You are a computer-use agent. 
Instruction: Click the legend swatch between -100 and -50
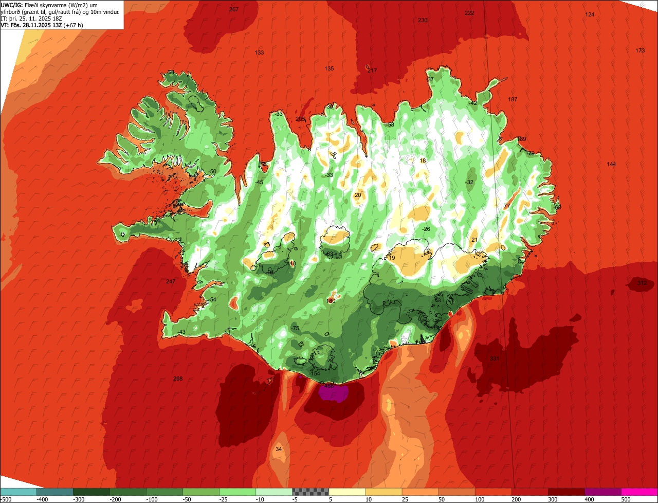pos(164,492)
